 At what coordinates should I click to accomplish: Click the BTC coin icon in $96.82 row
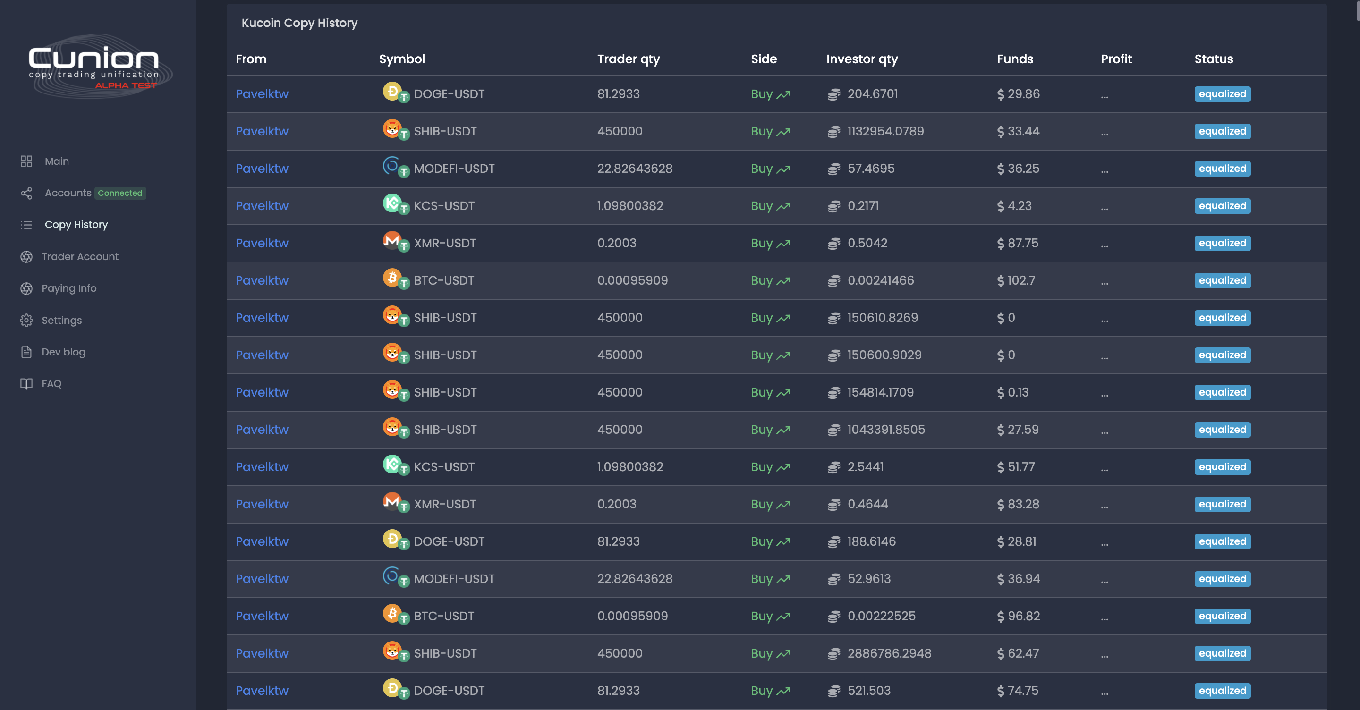[x=392, y=613]
